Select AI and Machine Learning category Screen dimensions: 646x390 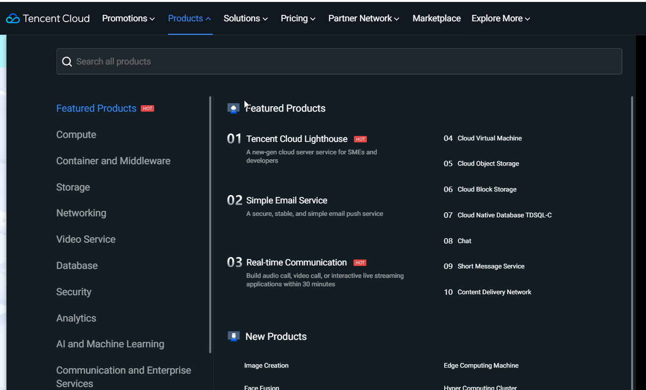tap(110, 344)
